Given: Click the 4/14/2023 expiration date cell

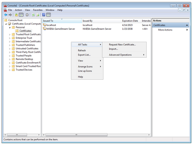Looking at the screenshot, I should 127,25.
